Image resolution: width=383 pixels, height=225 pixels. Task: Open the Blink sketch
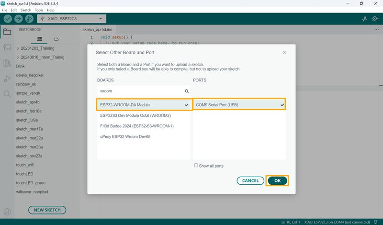20,66
